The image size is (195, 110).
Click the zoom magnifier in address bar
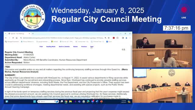tap(105, 38)
